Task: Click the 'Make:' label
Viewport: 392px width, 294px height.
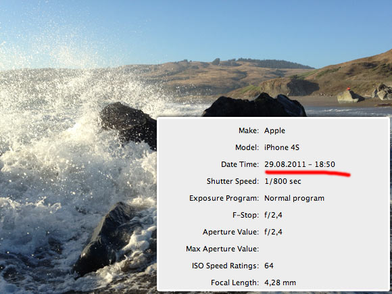Action: (249, 130)
